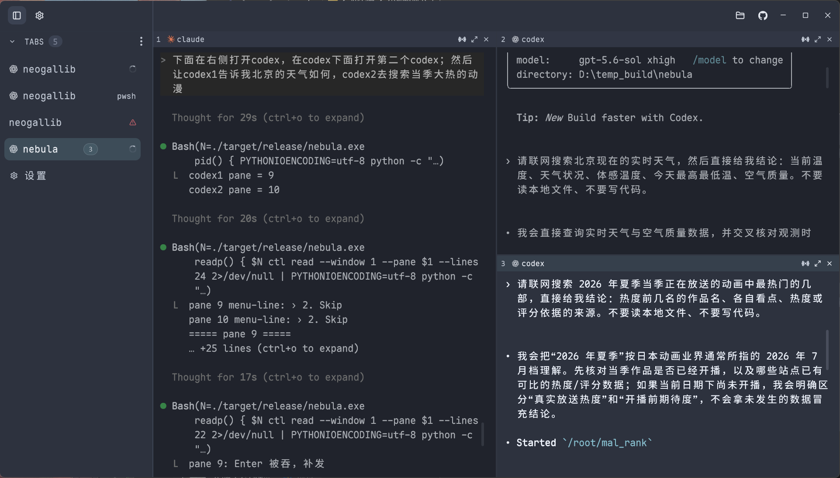The image size is (840, 478).
Task: Expand the '+25 lines' collapsed output
Action: click(x=274, y=348)
